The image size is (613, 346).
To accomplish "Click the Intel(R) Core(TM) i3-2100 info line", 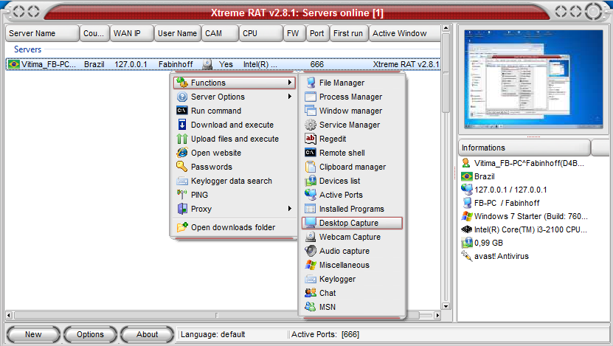I will point(524,229).
